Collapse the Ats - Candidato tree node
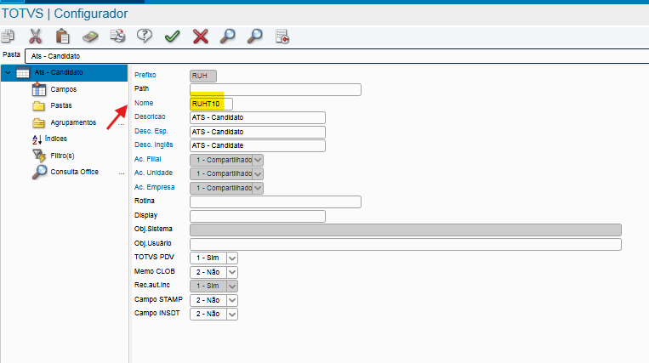 [8, 73]
